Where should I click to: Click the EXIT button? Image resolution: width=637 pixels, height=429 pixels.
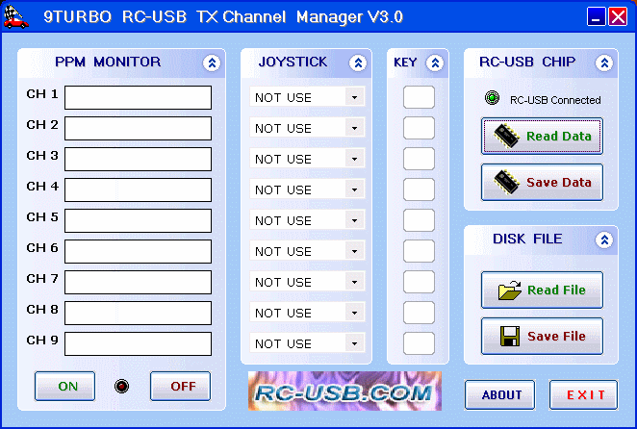click(583, 395)
